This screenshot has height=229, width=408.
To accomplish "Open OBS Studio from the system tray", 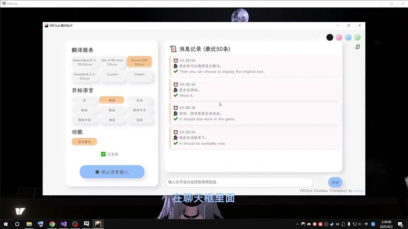I will click(x=326, y=224).
